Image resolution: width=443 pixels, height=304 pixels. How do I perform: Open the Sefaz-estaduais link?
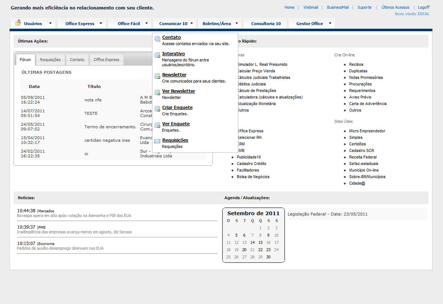[364, 163]
